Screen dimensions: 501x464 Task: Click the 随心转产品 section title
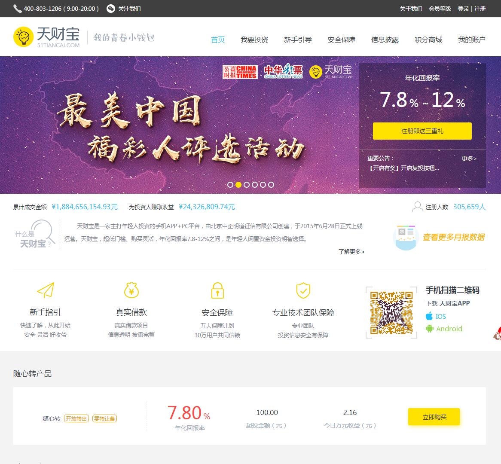click(32, 374)
